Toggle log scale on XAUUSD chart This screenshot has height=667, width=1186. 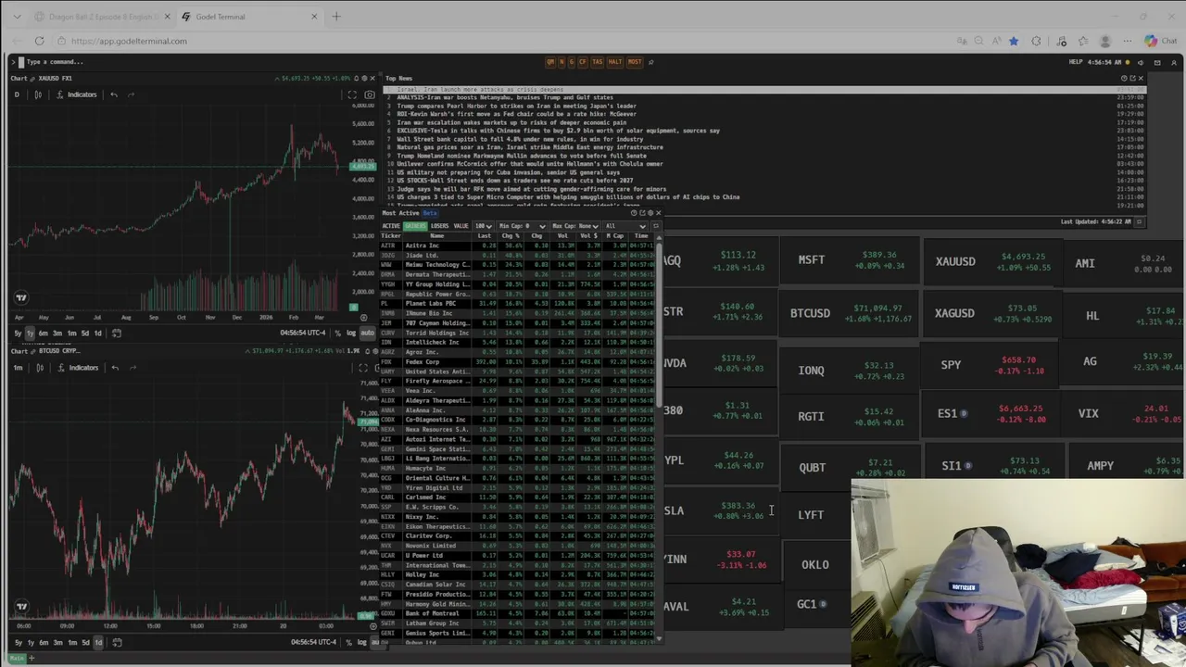click(351, 333)
